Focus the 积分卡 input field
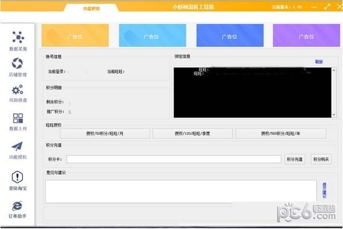 click(174, 159)
